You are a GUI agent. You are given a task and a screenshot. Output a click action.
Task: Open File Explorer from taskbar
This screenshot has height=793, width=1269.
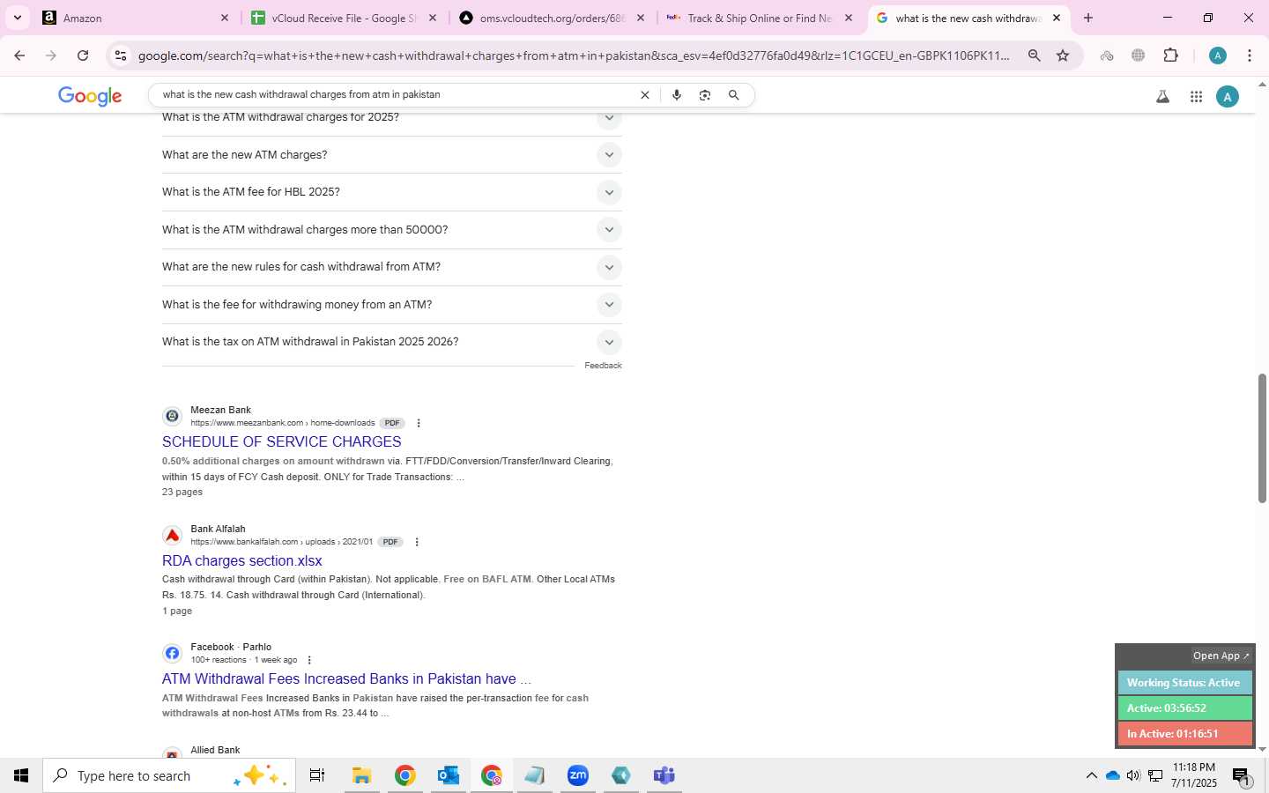(361, 775)
